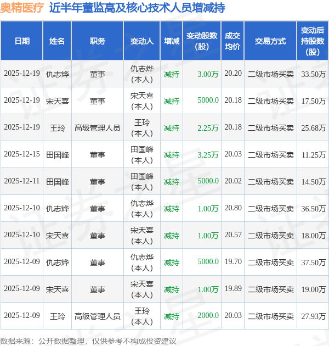Click 二级市场买卖 in the 18.00万 row
329x346 pixels.
pos(271,236)
